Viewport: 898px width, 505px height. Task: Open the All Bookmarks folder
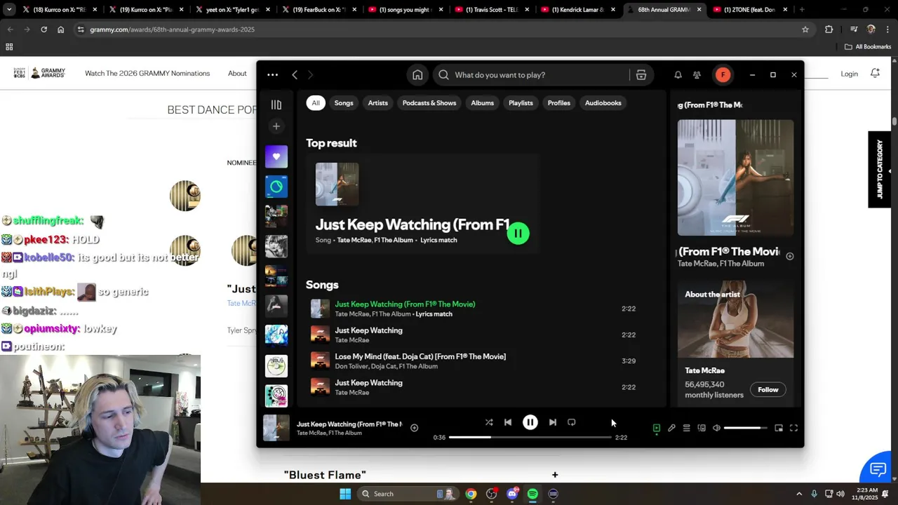point(868,47)
